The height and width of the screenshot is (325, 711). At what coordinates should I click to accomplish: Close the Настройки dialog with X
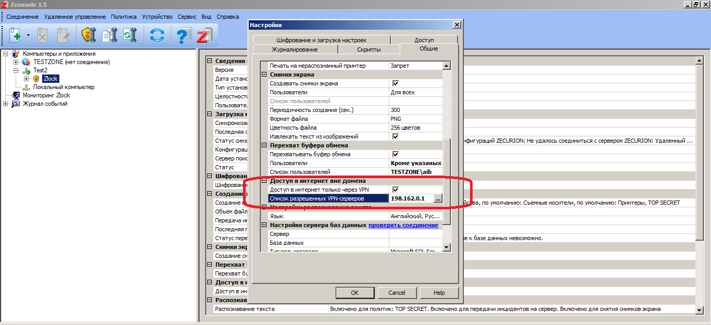click(456, 25)
